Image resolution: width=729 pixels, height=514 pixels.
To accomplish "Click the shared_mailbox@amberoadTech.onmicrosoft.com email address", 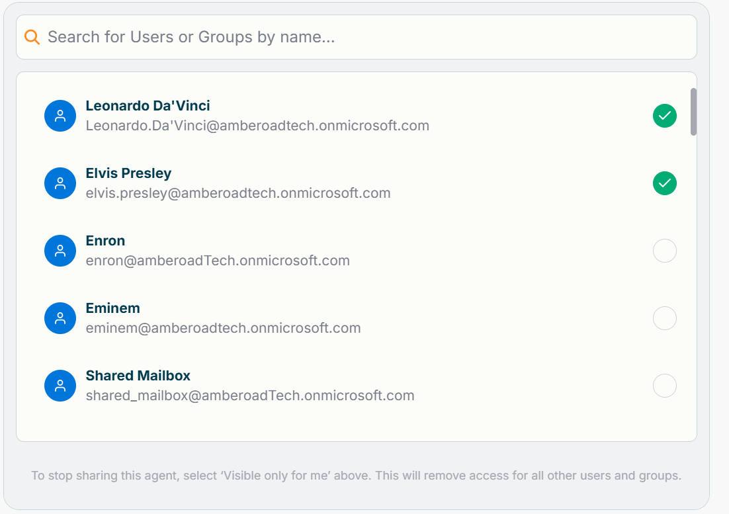I will click(250, 396).
